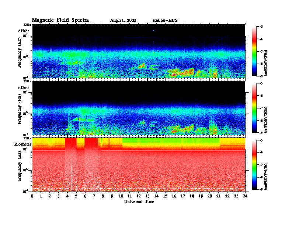Click the color scale bar beside dD/dt panel

[254, 108]
